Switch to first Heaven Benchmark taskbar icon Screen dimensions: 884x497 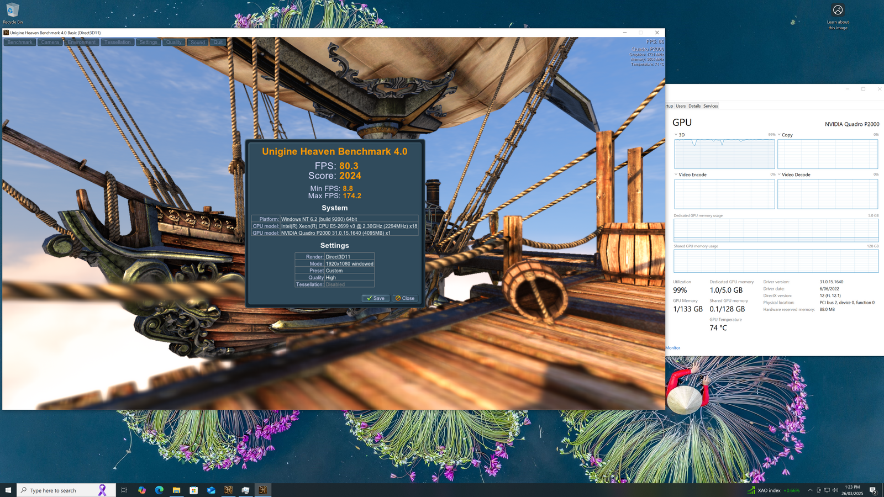pos(228,490)
